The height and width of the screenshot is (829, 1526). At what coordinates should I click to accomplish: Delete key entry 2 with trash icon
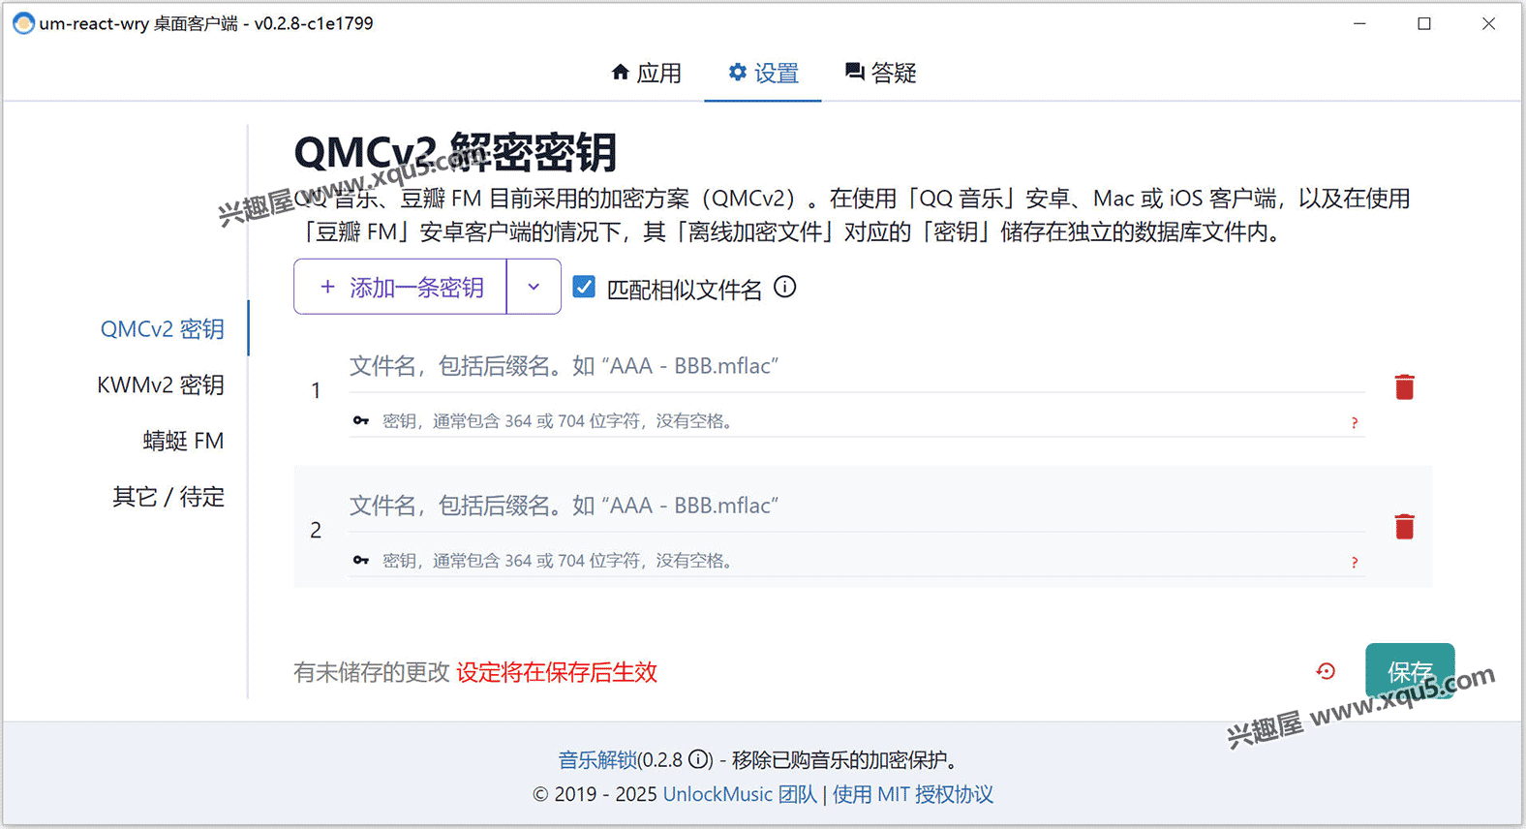[x=1404, y=527]
